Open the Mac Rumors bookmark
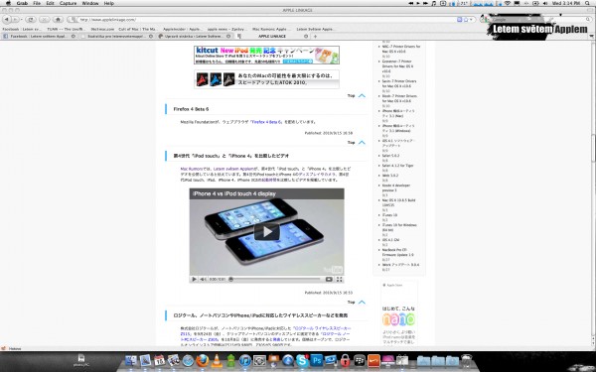The width and height of the screenshot is (596, 372). point(271,29)
